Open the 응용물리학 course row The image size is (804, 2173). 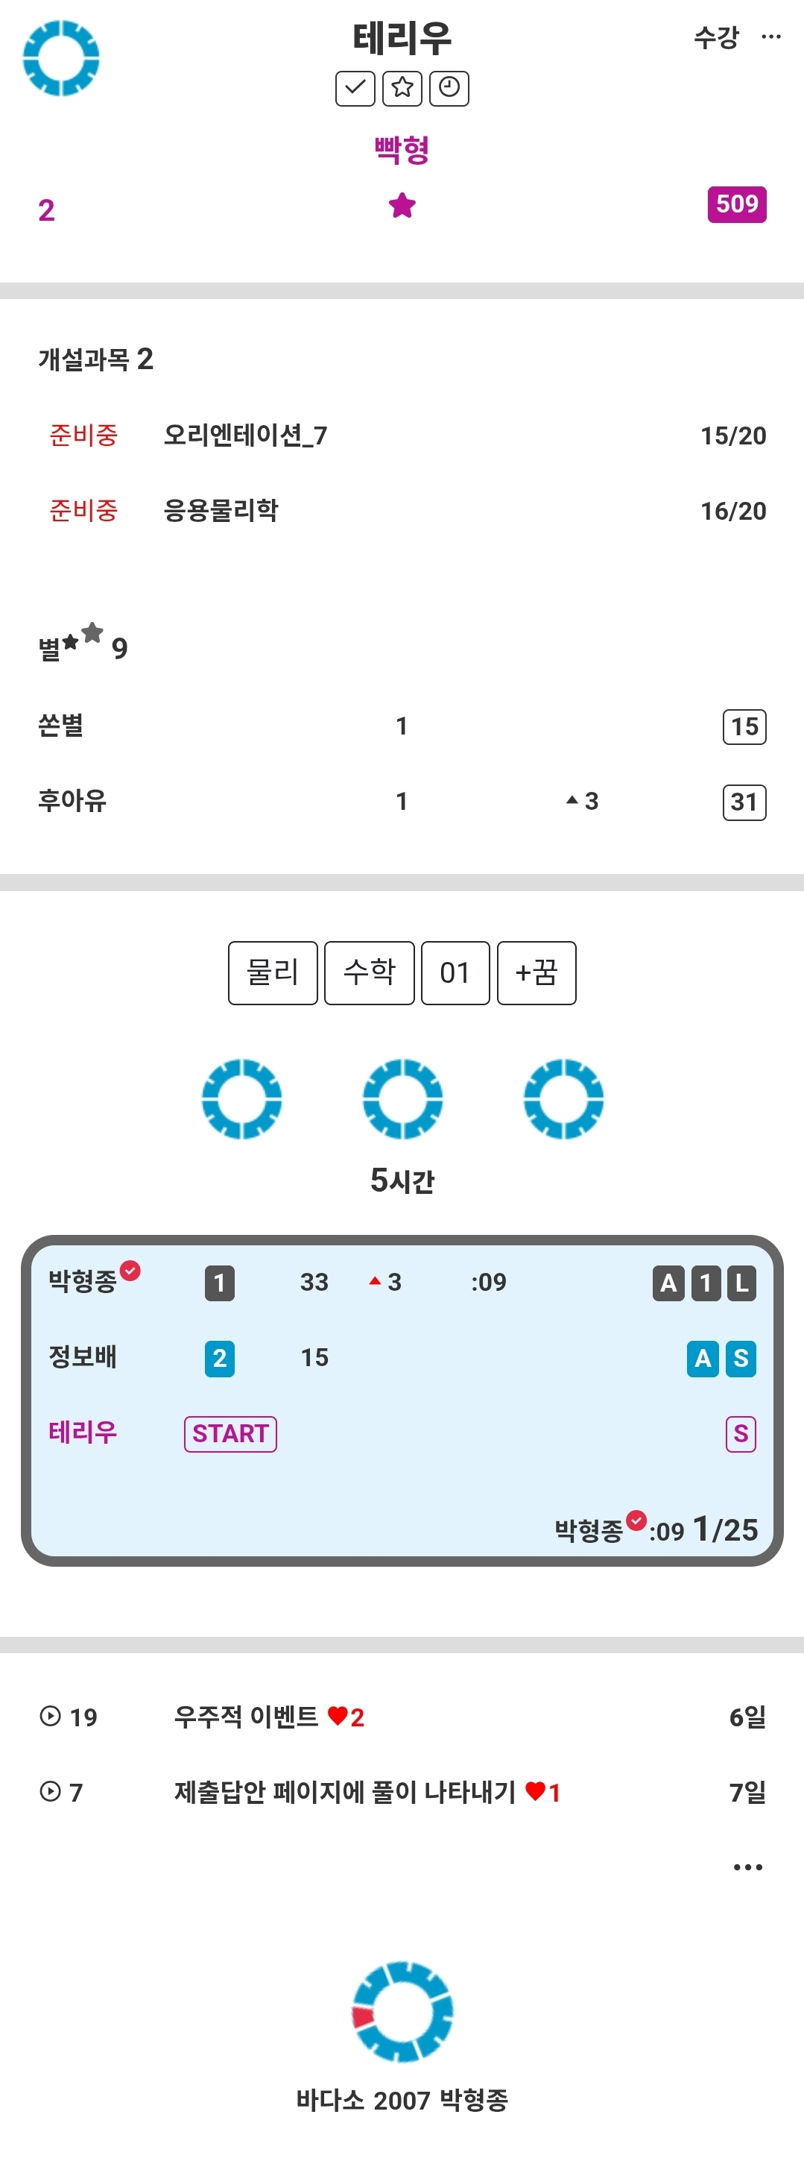point(402,510)
